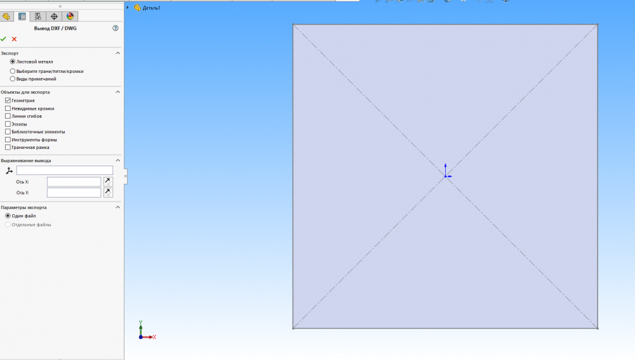This screenshot has width=635, height=360.
Task: Enable the Линии сгибов checkbox
Action: tap(8, 116)
